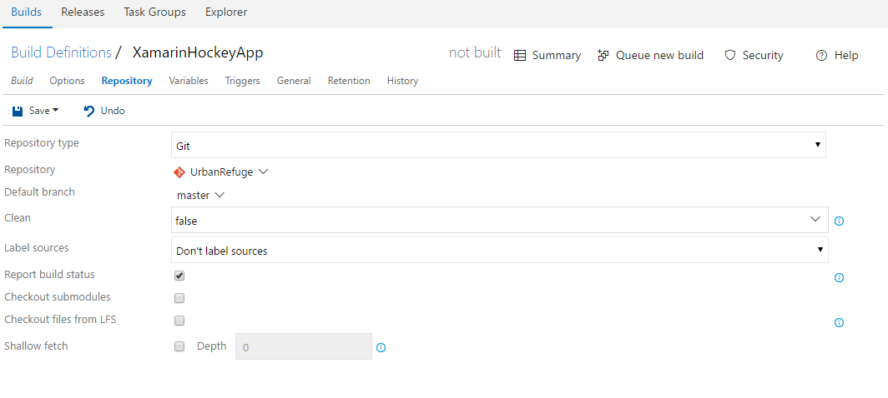Open the Triggers tab
Screen dimensions: 888x398
(x=242, y=81)
